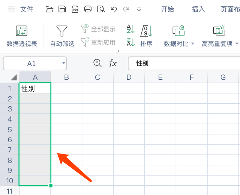Click 重新应用 reapply filter button
240x195 pixels.
pos(98,42)
